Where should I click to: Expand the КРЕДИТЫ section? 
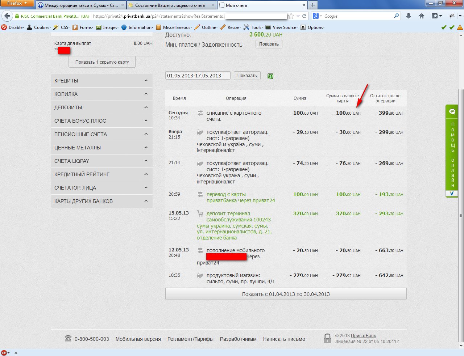pos(101,81)
